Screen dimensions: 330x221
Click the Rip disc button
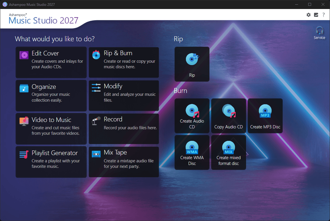[x=192, y=64]
